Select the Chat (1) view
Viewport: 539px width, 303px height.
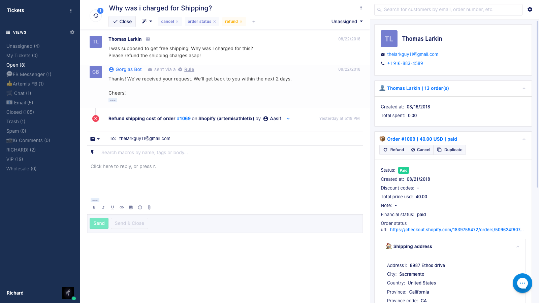pos(19,93)
